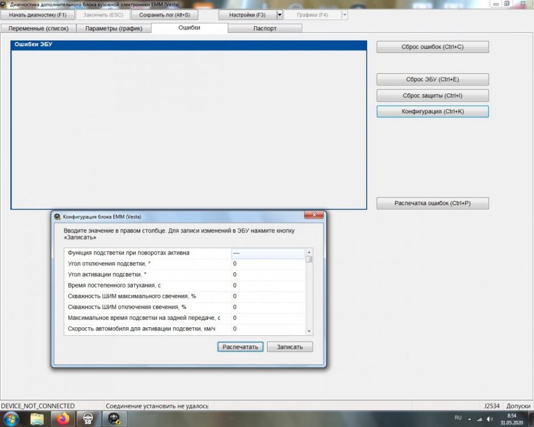Click Сброс ошибок (Ctrl+C) button

point(433,47)
